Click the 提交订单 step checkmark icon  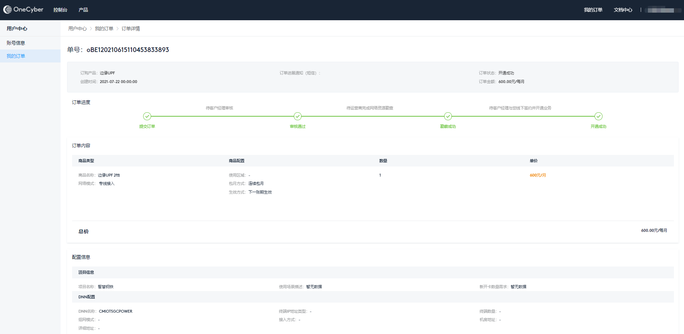pos(147,116)
